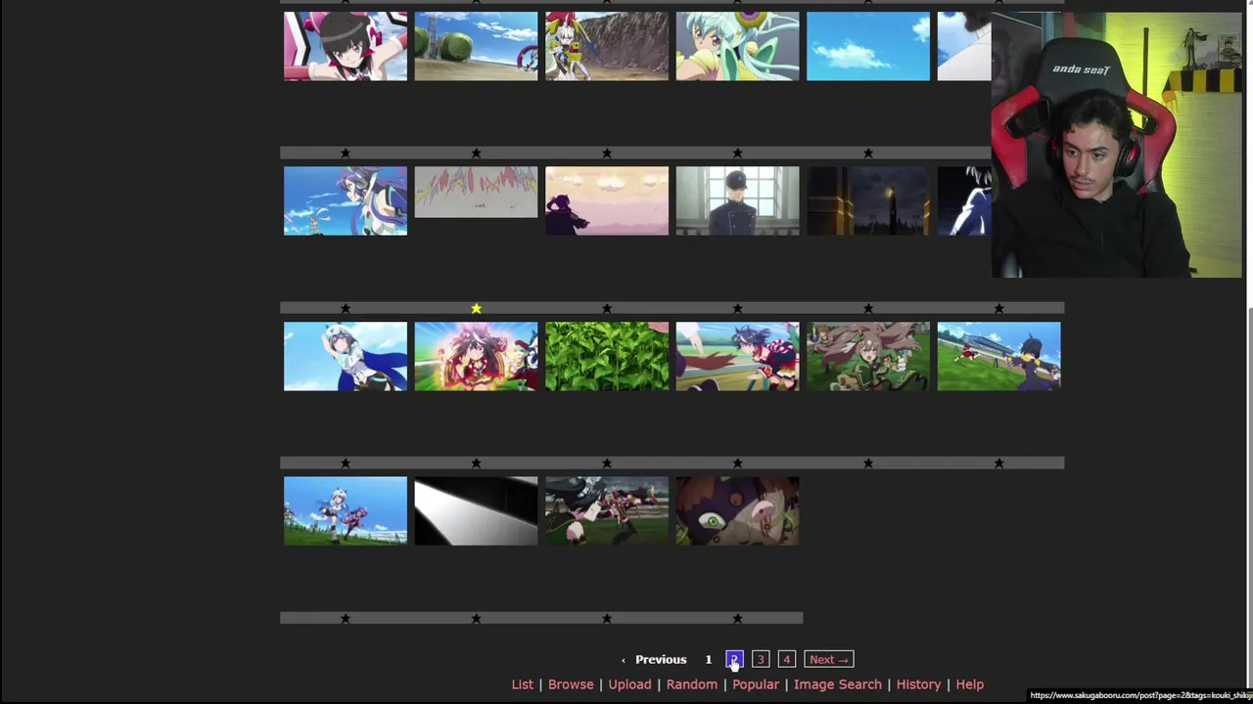Viewport: 1253px width, 704px height.
Task: Open the pink sunset silhouette thumbnail
Action: tap(607, 200)
